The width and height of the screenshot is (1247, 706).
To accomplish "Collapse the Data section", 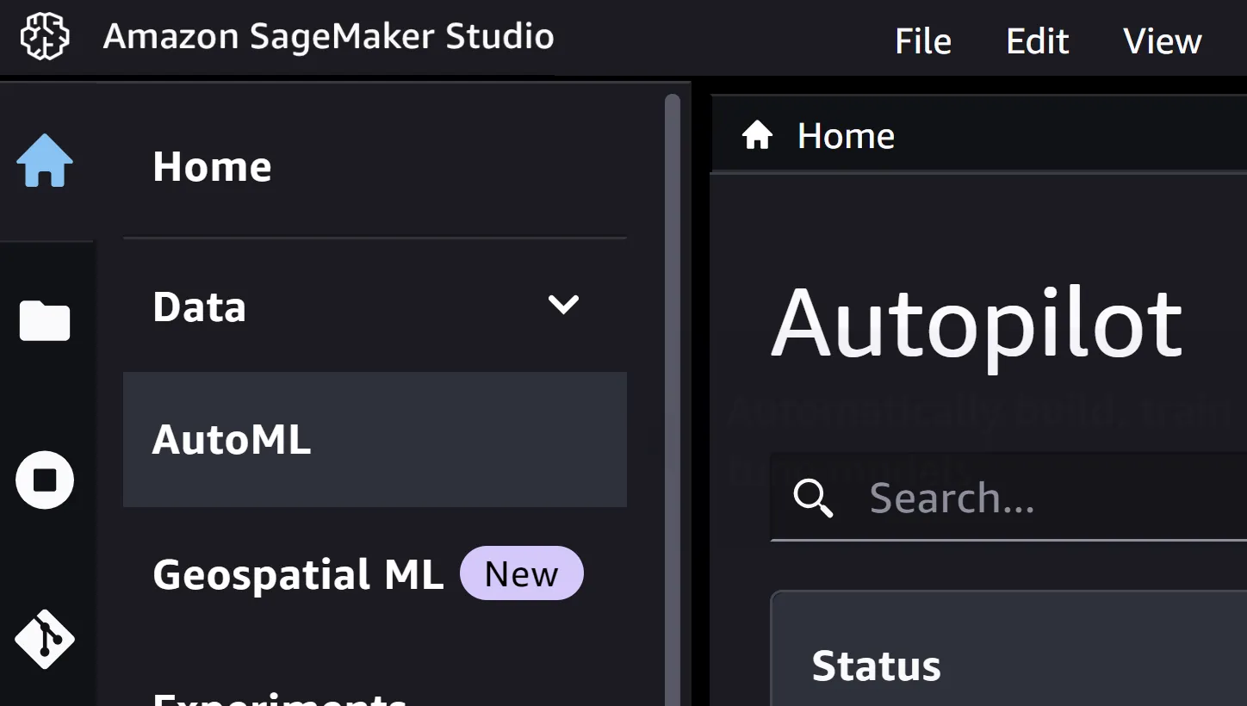I will pos(563,304).
